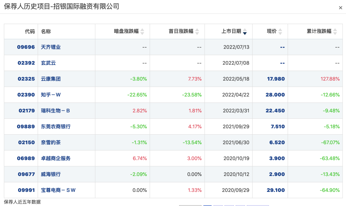Select current price 2.900

point(277,174)
